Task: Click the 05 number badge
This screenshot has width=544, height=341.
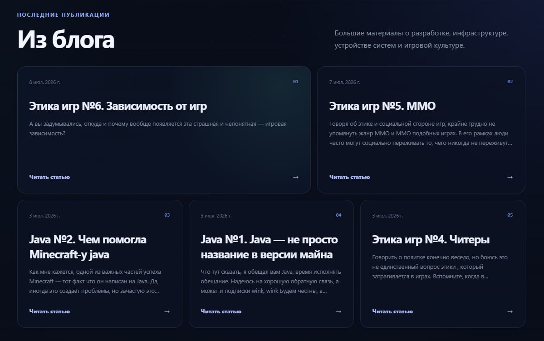Action: coord(510,215)
